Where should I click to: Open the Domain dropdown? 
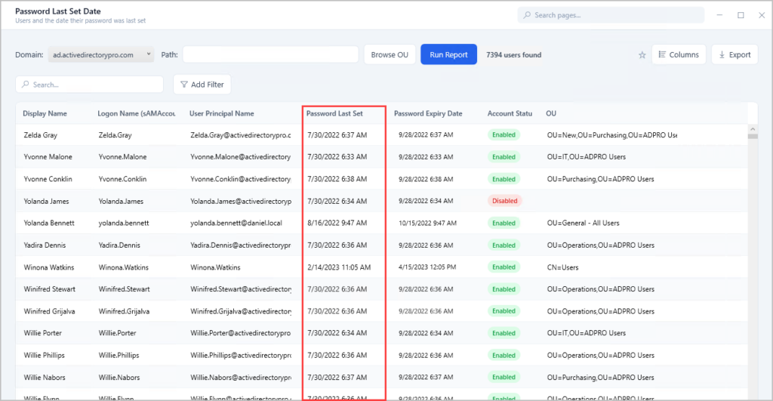click(100, 54)
